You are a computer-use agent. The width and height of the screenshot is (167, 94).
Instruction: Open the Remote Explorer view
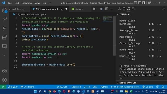4,46
